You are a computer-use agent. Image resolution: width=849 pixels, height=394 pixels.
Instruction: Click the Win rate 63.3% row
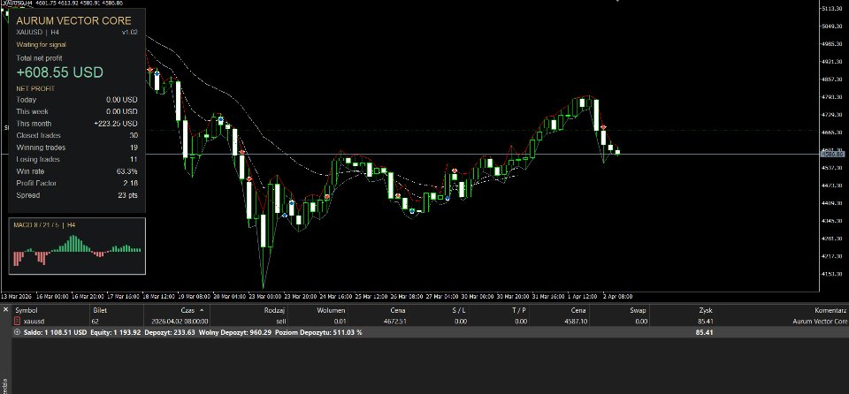tap(77, 171)
